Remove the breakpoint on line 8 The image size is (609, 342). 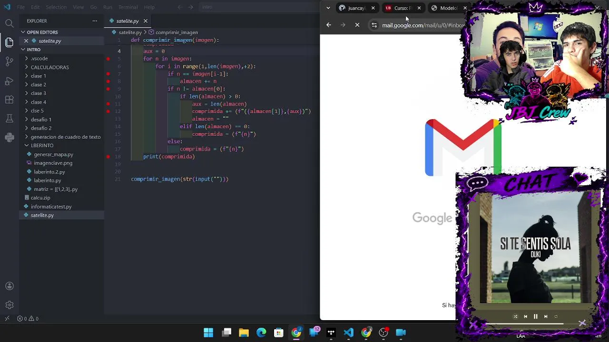108,81
